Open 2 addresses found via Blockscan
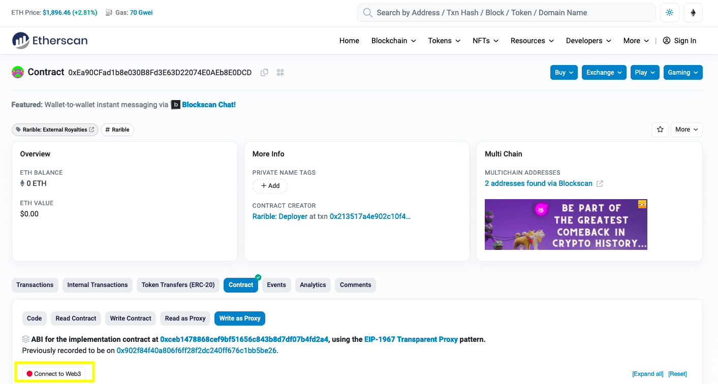718x384 pixels. 539,183
